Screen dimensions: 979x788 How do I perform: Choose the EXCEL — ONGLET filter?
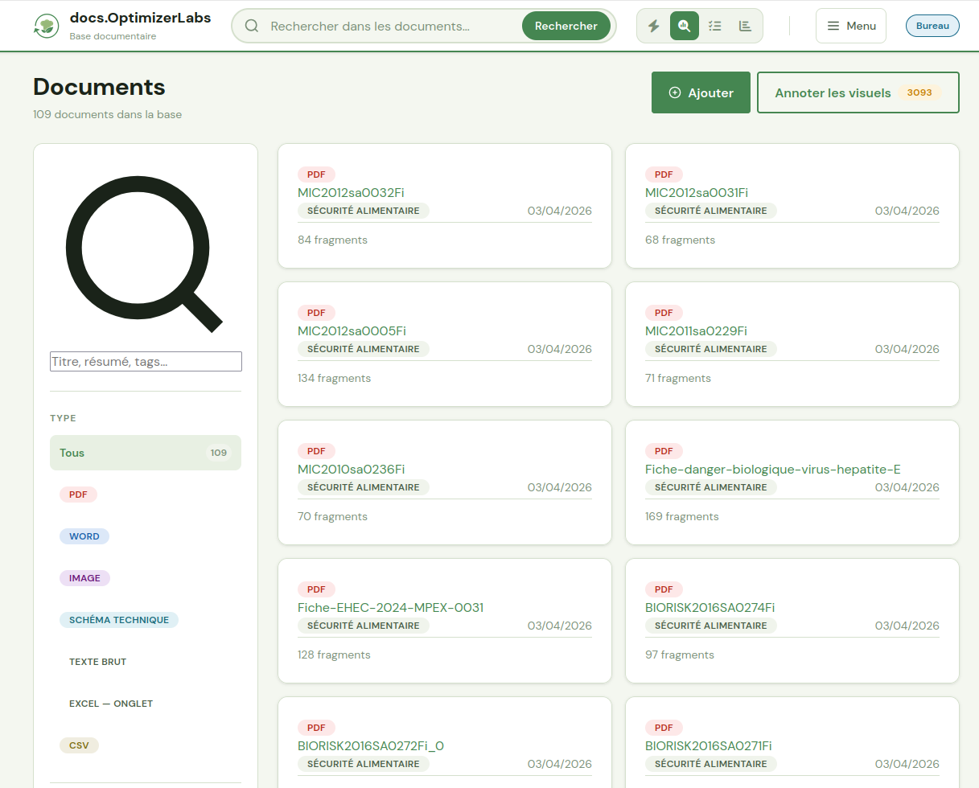(111, 704)
